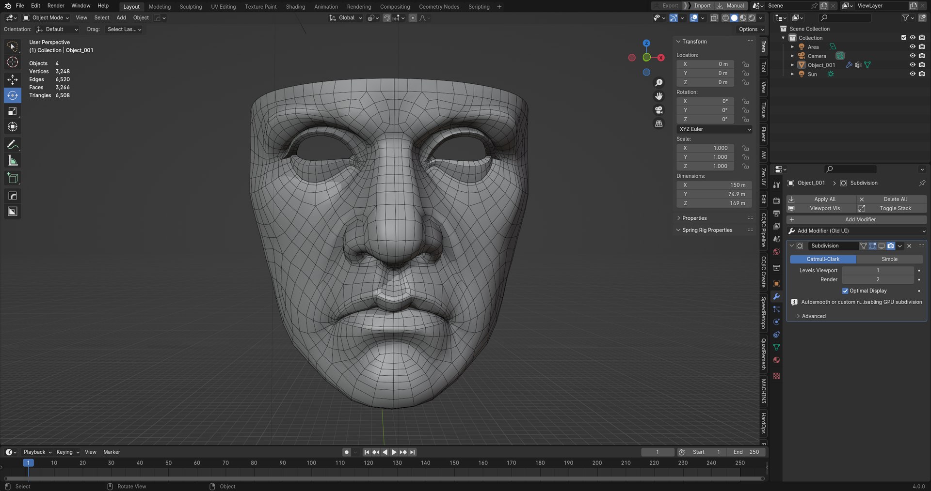931x491 pixels.
Task: Select the Measure tool
Action: pyautogui.click(x=13, y=161)
